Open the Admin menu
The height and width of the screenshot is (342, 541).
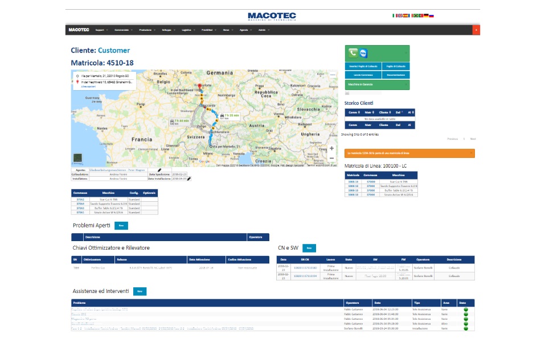[x=264, y=30]
